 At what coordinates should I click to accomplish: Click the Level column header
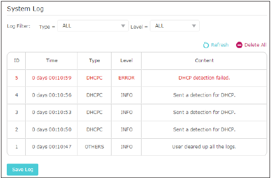(127, 61)
